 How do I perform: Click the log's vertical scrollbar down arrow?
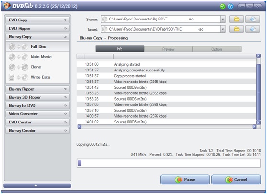[259, 123]
